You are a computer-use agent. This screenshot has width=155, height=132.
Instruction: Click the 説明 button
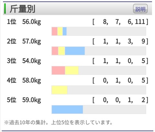[140, 9]
